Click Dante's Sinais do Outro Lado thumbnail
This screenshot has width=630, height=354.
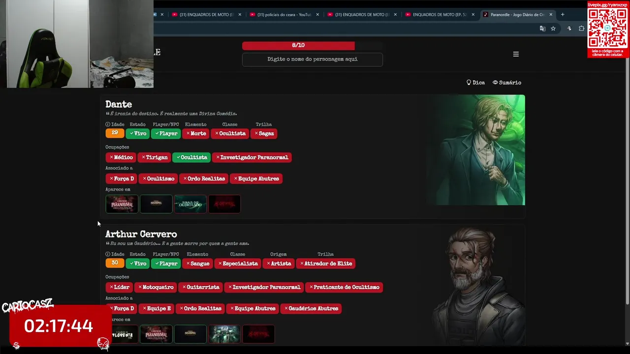(x=190, y=204)
